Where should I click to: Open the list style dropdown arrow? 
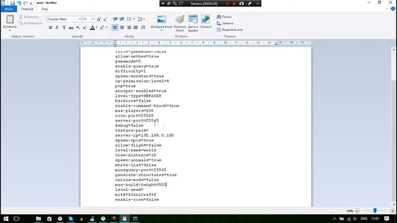[134, 19]
